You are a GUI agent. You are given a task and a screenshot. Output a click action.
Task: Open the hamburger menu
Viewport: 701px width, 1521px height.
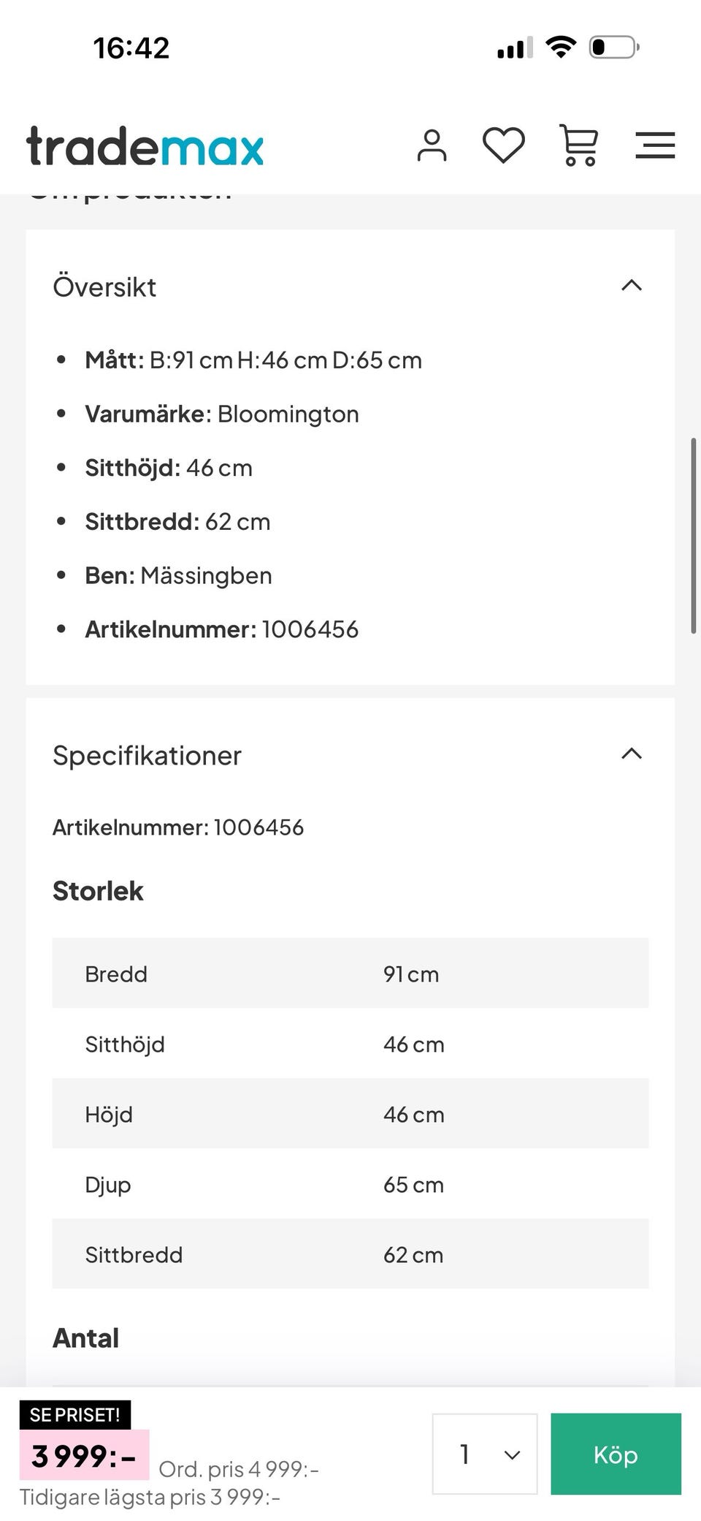(x=655, y=145)
